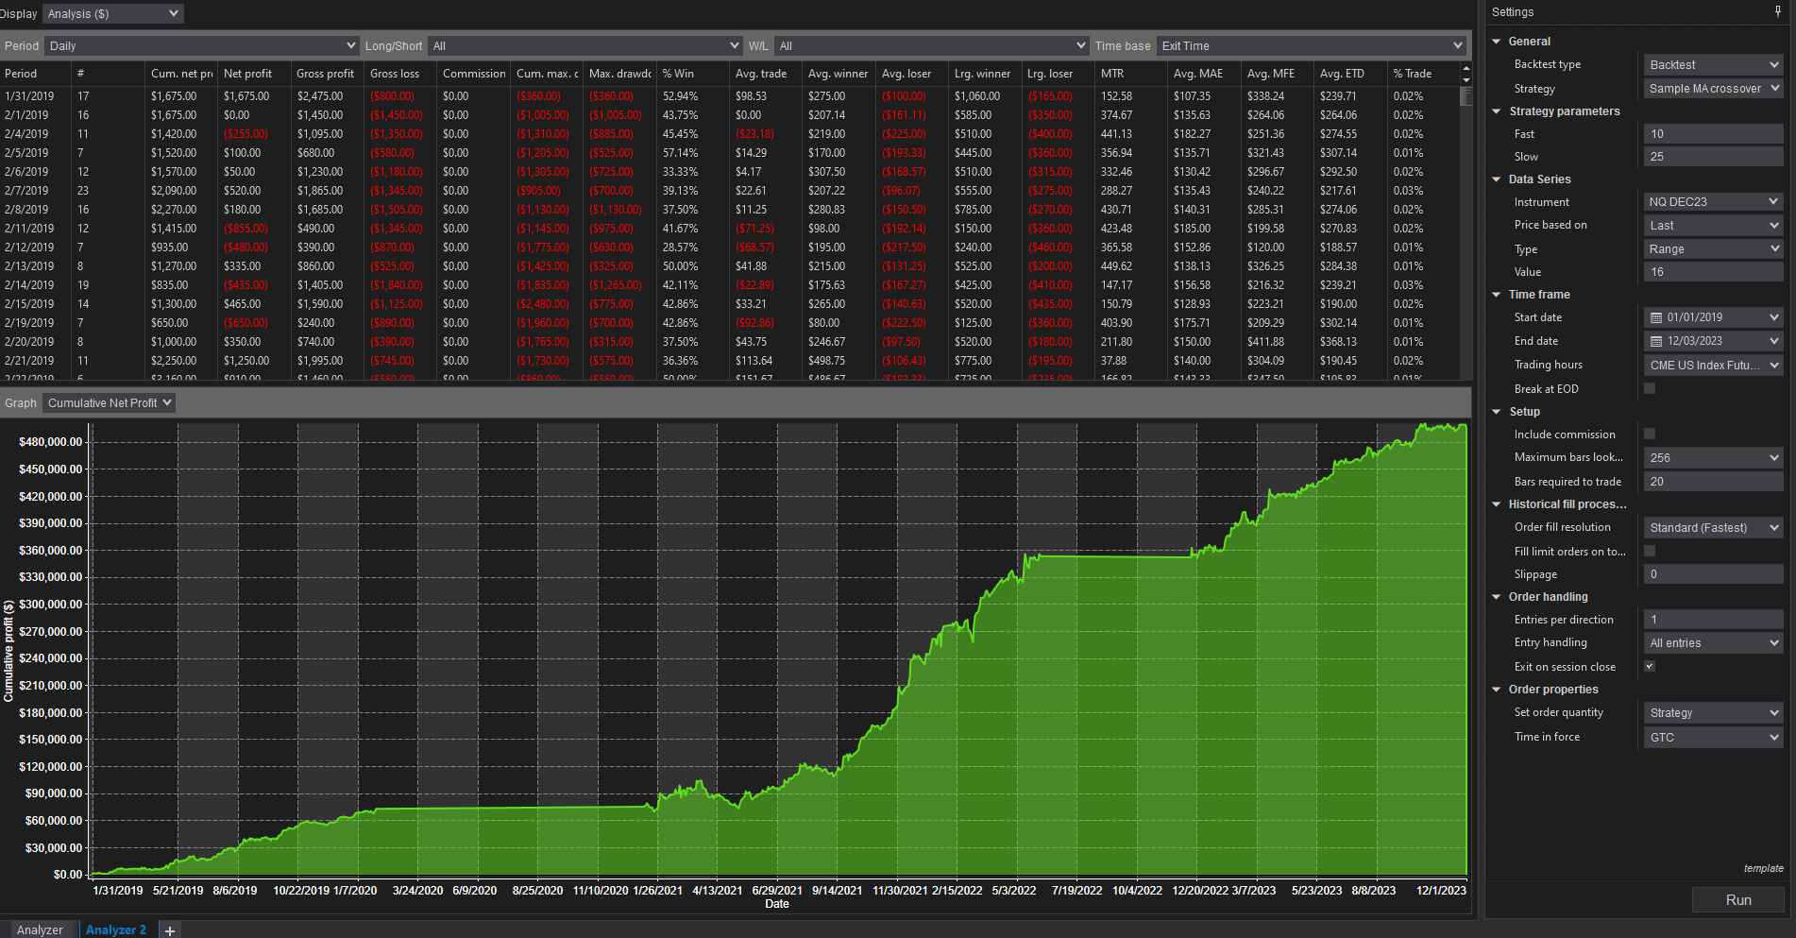Collapse the Strategy parameters section
1796x938 pixels.
coord(1497,111)
